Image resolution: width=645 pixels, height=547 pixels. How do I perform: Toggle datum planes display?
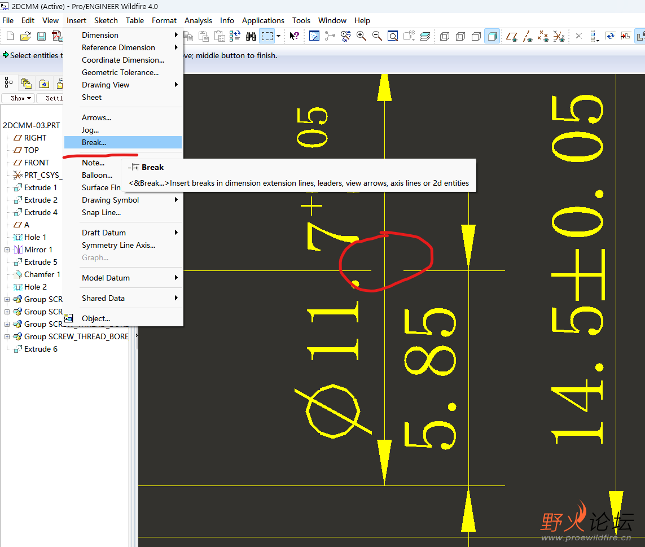(512, 36)
